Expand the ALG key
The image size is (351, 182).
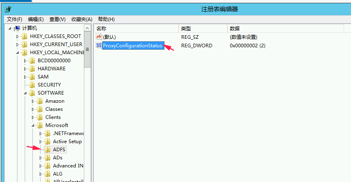41,174
